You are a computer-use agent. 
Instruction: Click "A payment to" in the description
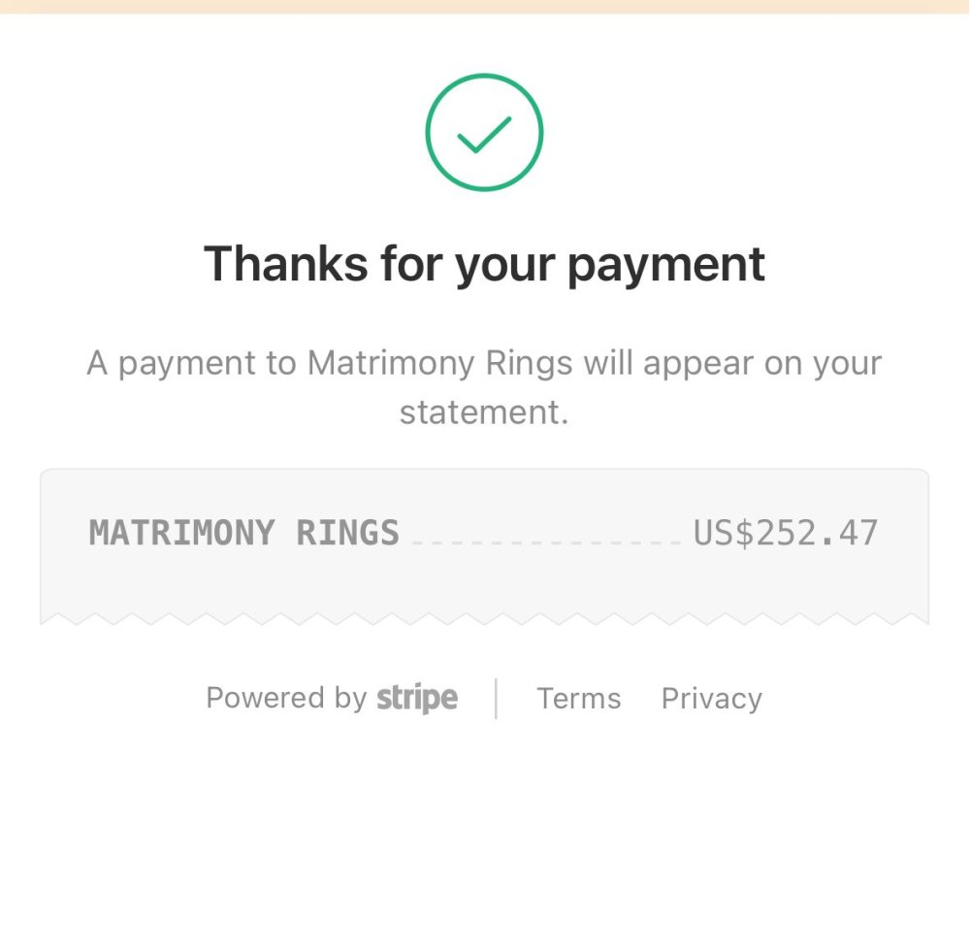click(x=192, y=364)
